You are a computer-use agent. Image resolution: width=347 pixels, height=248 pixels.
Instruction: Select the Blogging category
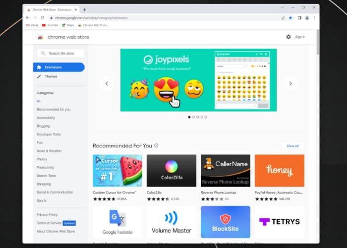click(x=43, y=126)
